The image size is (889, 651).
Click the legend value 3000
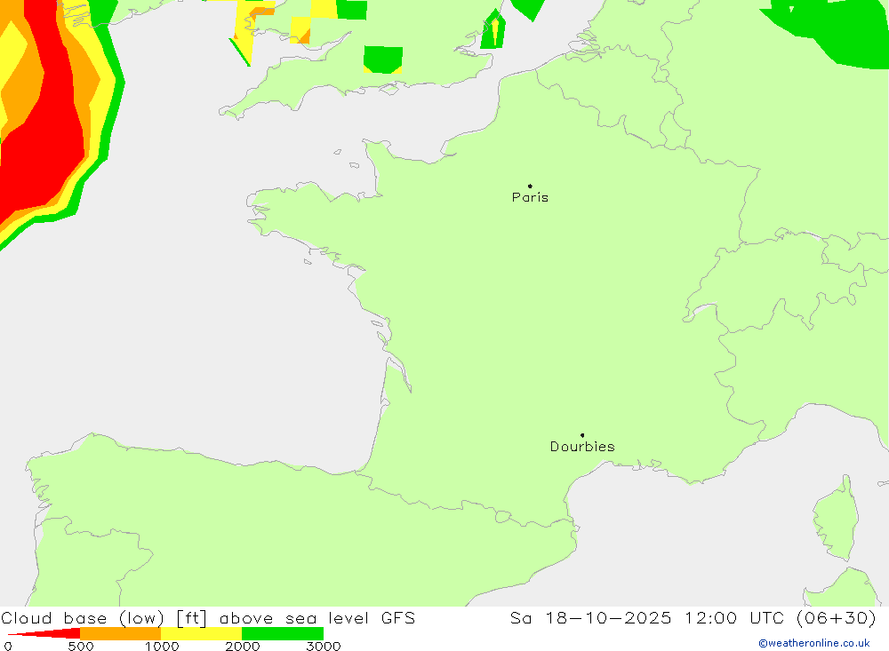[324, 646]
